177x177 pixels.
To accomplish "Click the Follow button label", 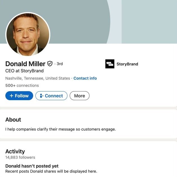I will 22,96.
